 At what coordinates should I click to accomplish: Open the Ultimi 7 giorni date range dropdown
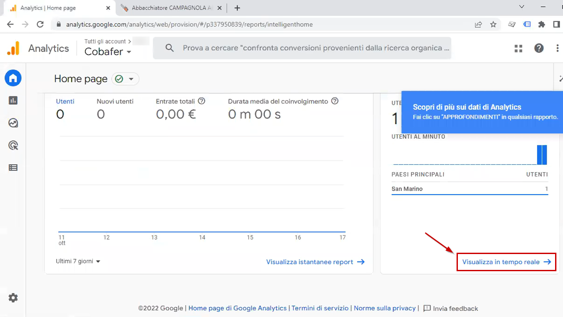(78, 261)
